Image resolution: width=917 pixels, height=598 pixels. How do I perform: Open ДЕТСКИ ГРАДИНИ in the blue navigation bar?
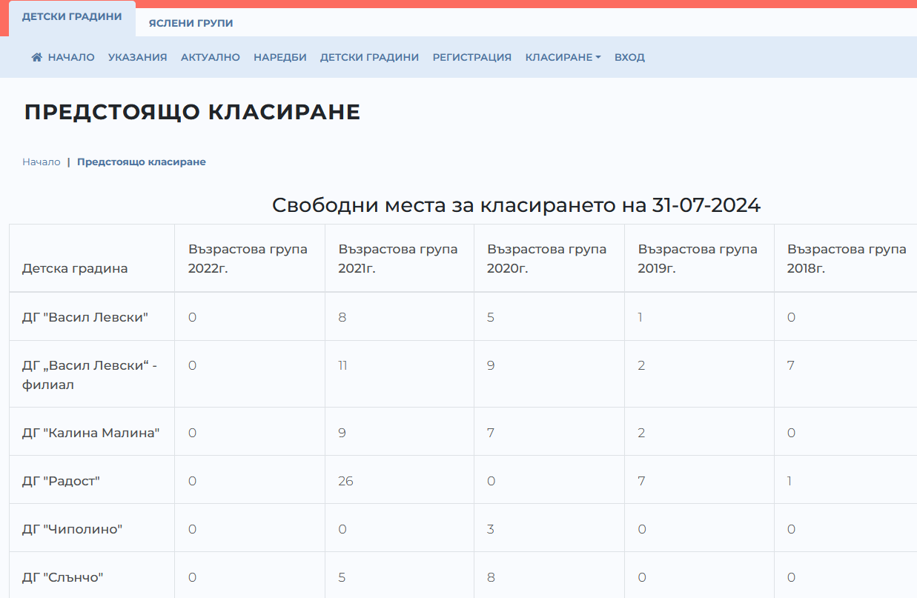pyautogui.click(x=369, y=57)
